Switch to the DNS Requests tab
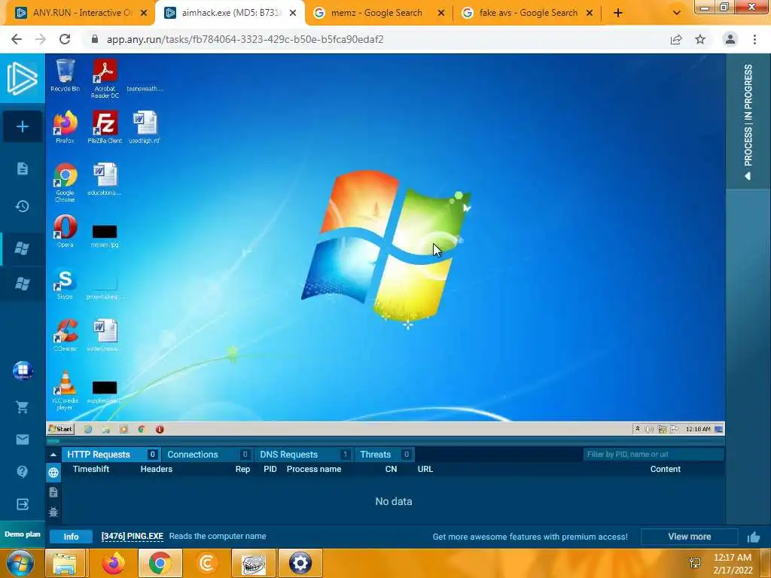This screenshot has height=578, width=771. click(x=303, y=455)
